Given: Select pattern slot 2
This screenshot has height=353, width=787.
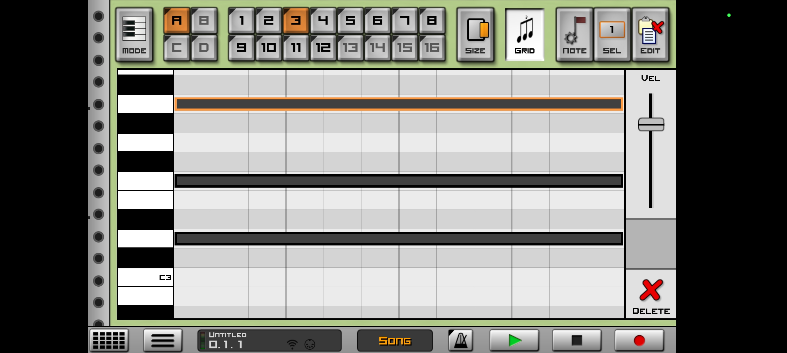Looking at the screenshot, I should (x=269, y=21).
